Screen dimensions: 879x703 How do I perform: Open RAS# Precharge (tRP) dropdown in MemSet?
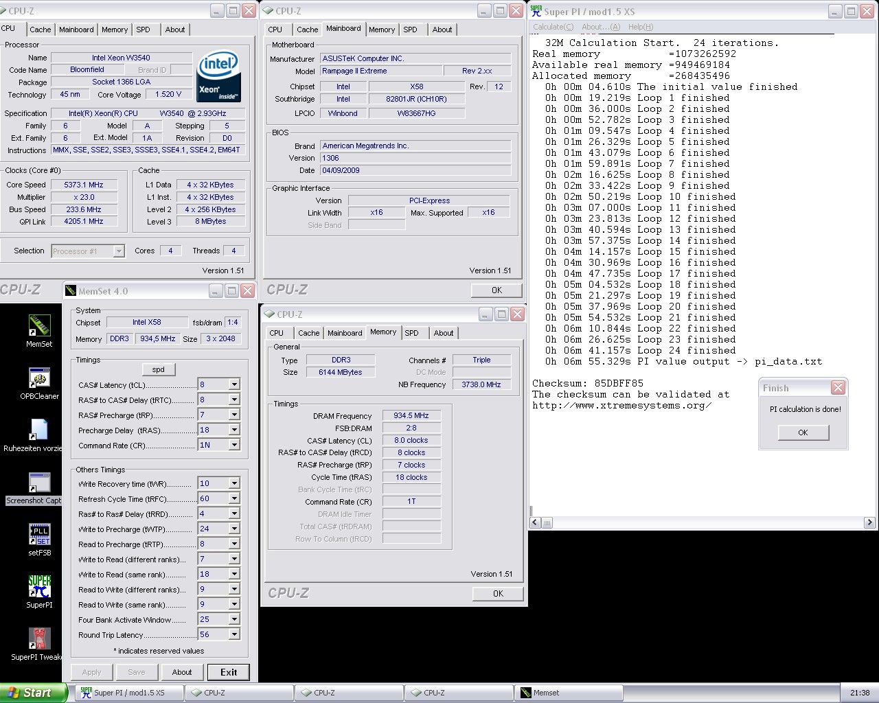234,415
